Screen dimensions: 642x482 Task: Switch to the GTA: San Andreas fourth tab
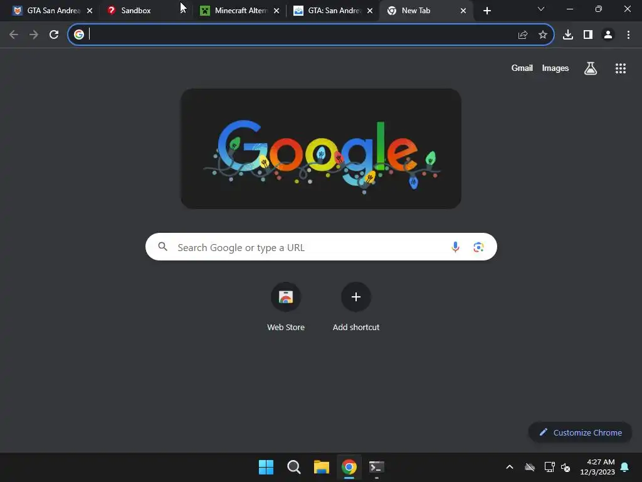pyautogui.click(x=332, y=11)
